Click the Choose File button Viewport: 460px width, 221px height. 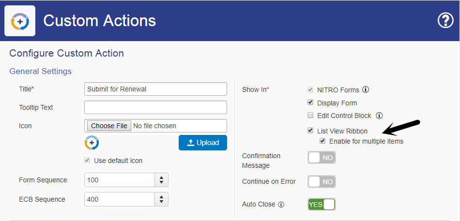tap(109, 126)
